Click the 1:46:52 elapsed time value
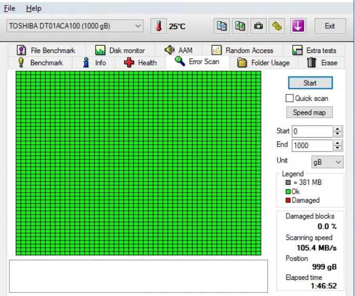This screenshot has width=355, height=296. (x=324, y=286)
